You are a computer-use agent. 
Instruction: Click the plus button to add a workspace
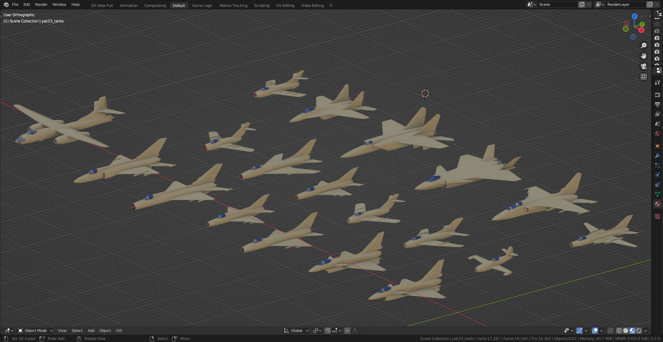[331, 5]
